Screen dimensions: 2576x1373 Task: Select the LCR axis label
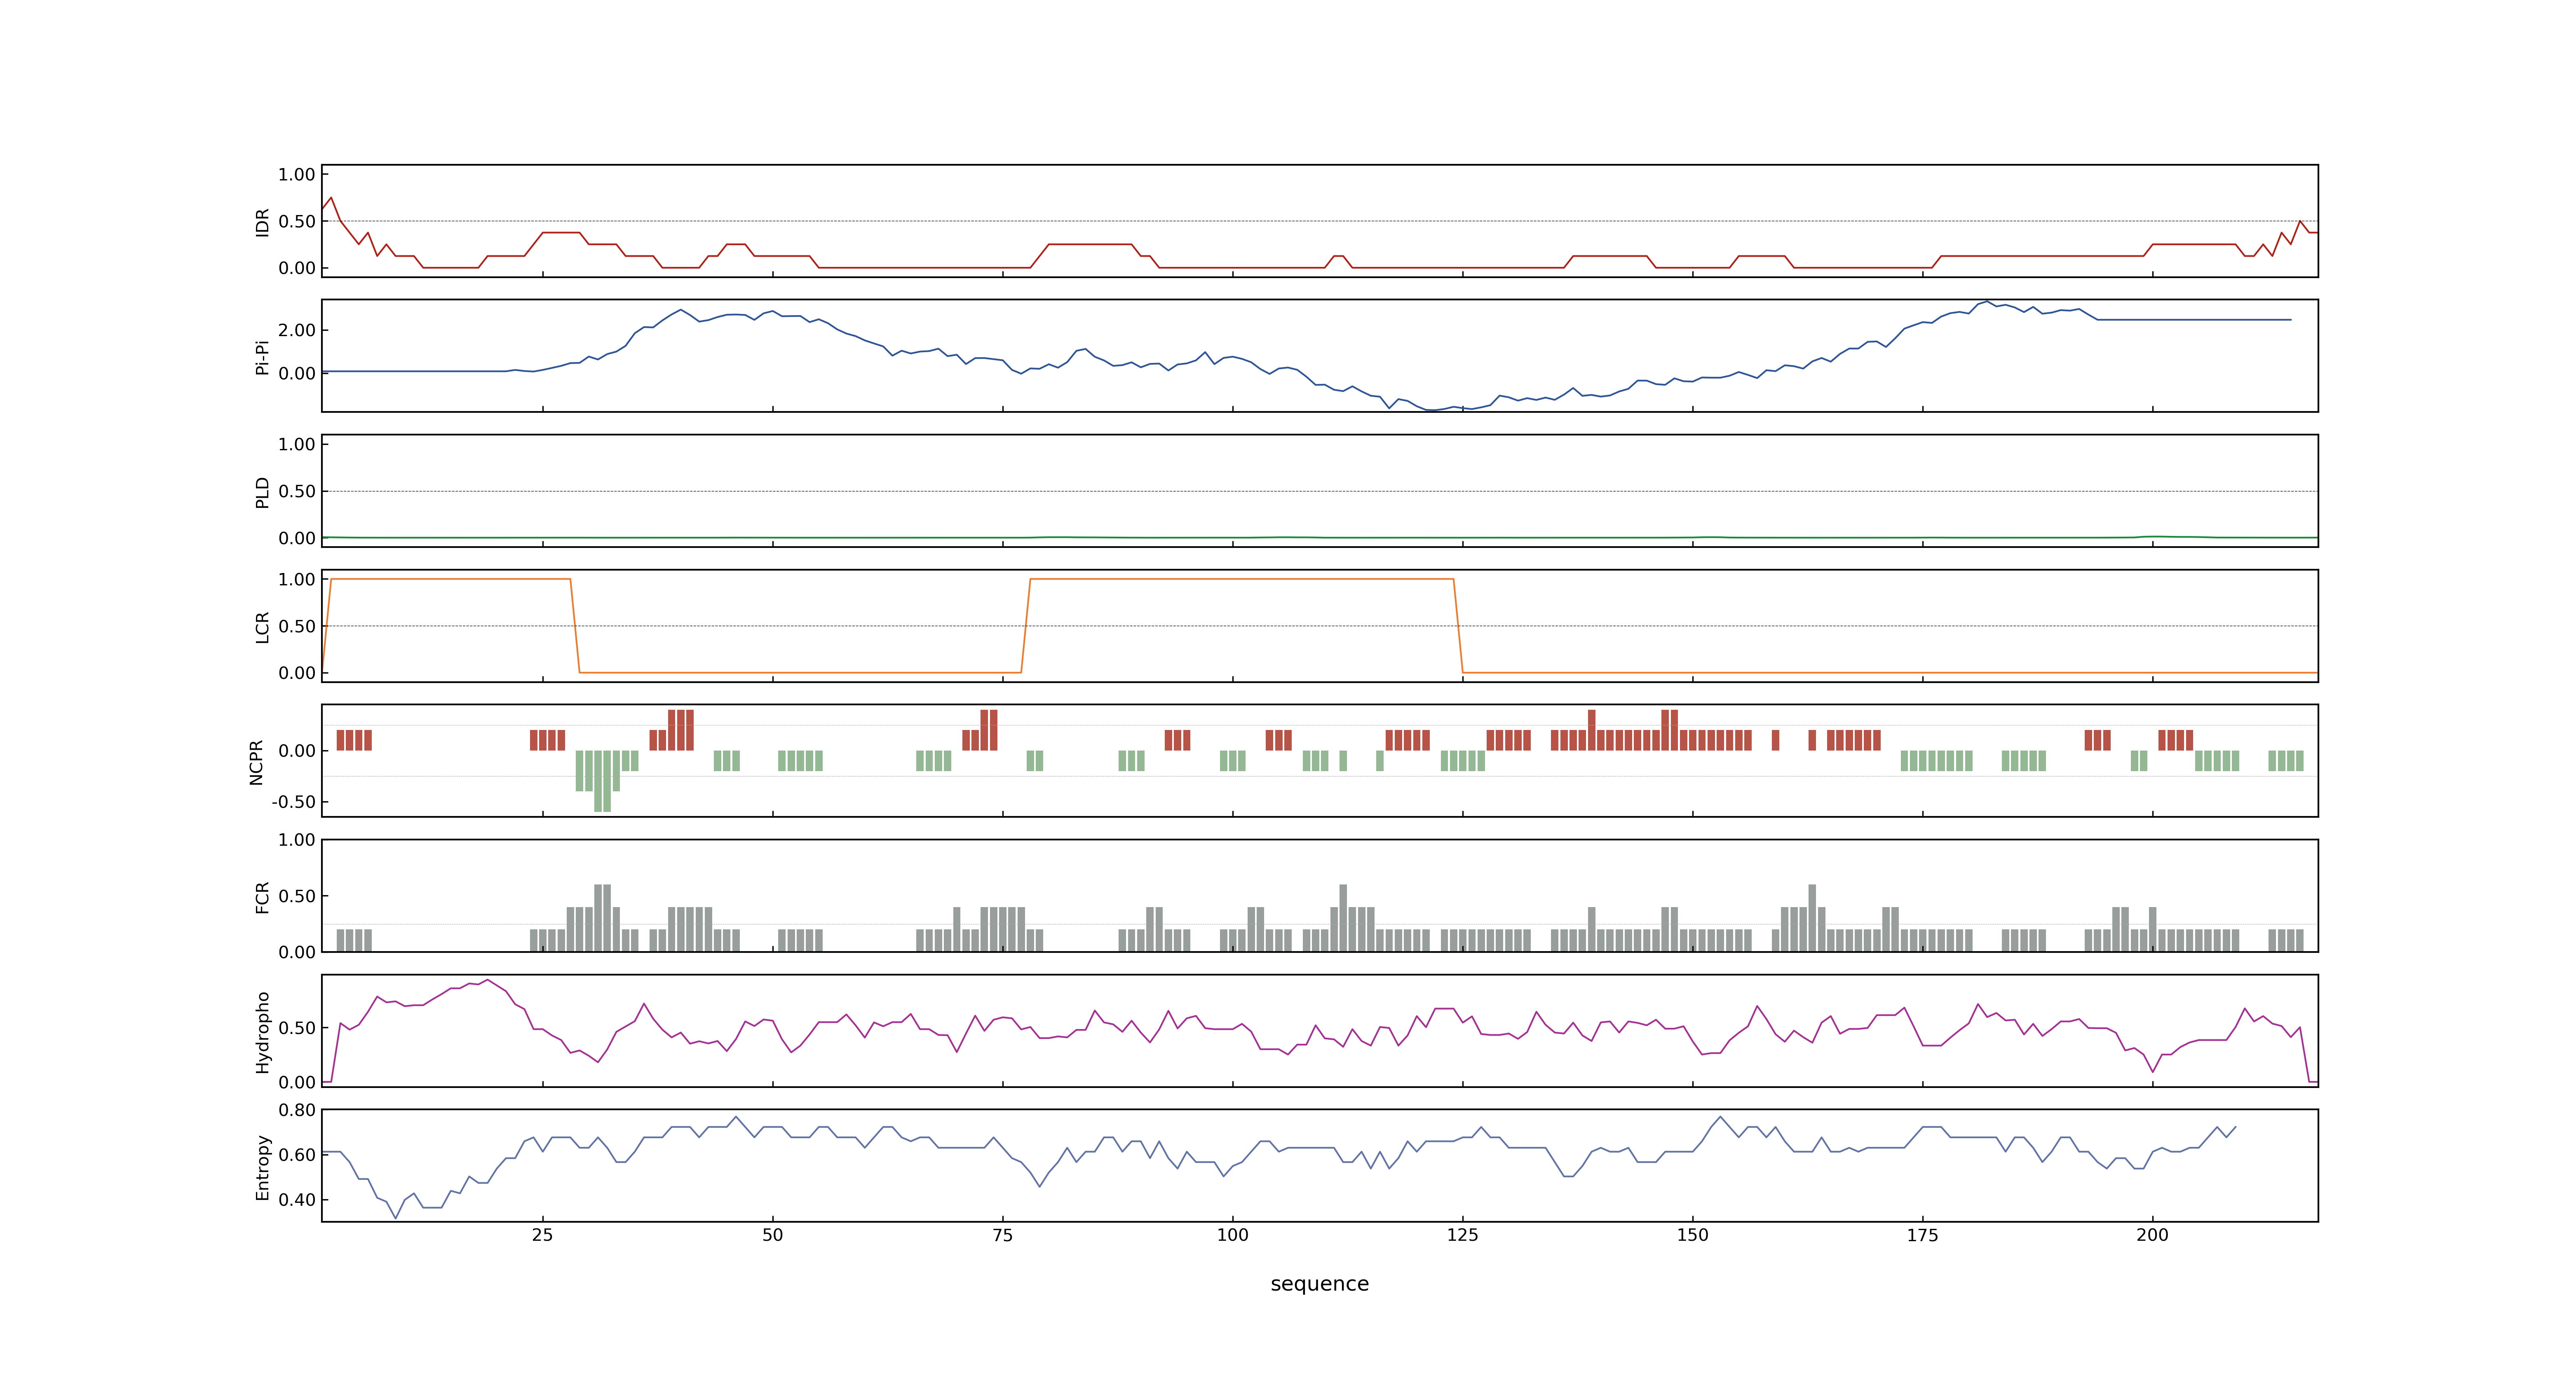click(263, 627)
